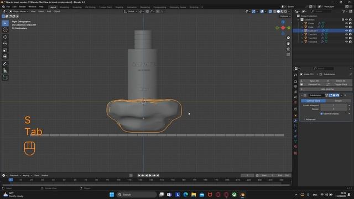Toggle X-ray mode in viewport header
The image size is (354, 199).
pyautogui.click(x=270, y=12)
